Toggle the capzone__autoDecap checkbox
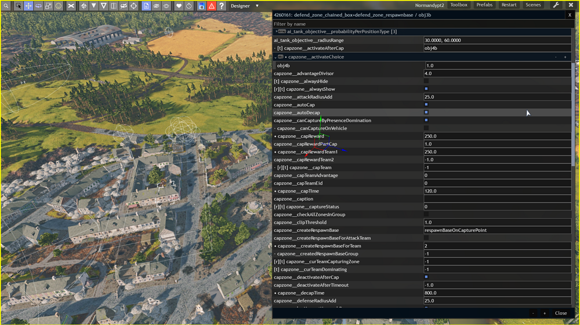 pyautogui.click(x=426, y=113)
